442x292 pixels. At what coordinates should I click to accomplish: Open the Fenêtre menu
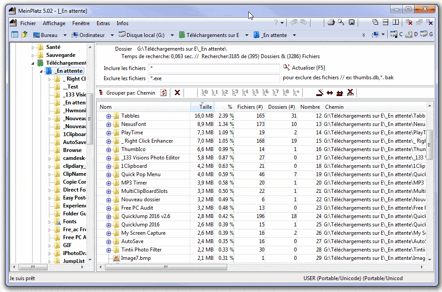[81, 23]
